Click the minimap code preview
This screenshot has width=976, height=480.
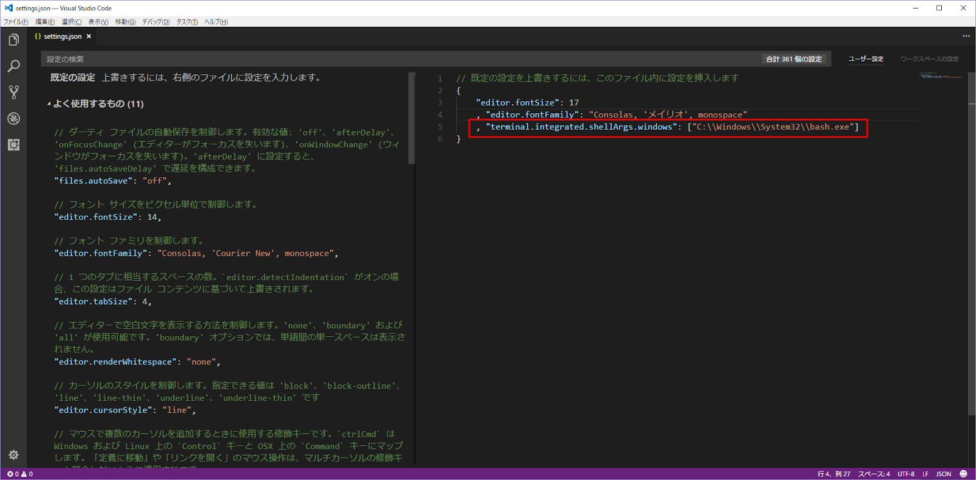click(940, 76)
